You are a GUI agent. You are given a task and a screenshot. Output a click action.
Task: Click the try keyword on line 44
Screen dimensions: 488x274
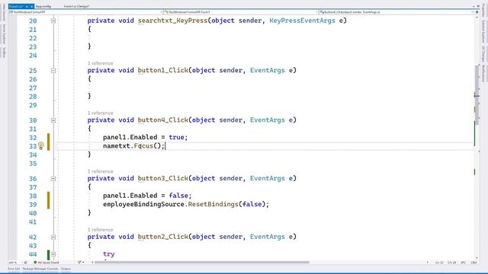pyautogui.click(x=108, y=254)
